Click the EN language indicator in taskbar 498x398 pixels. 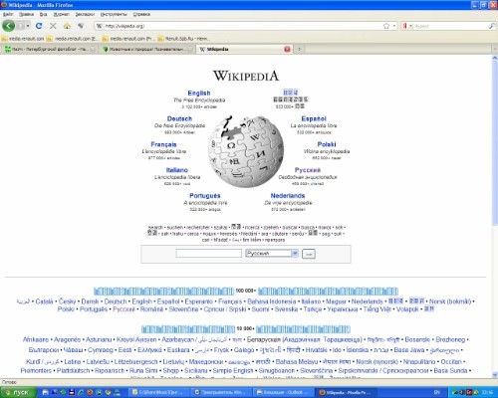[x=437, y=392]
